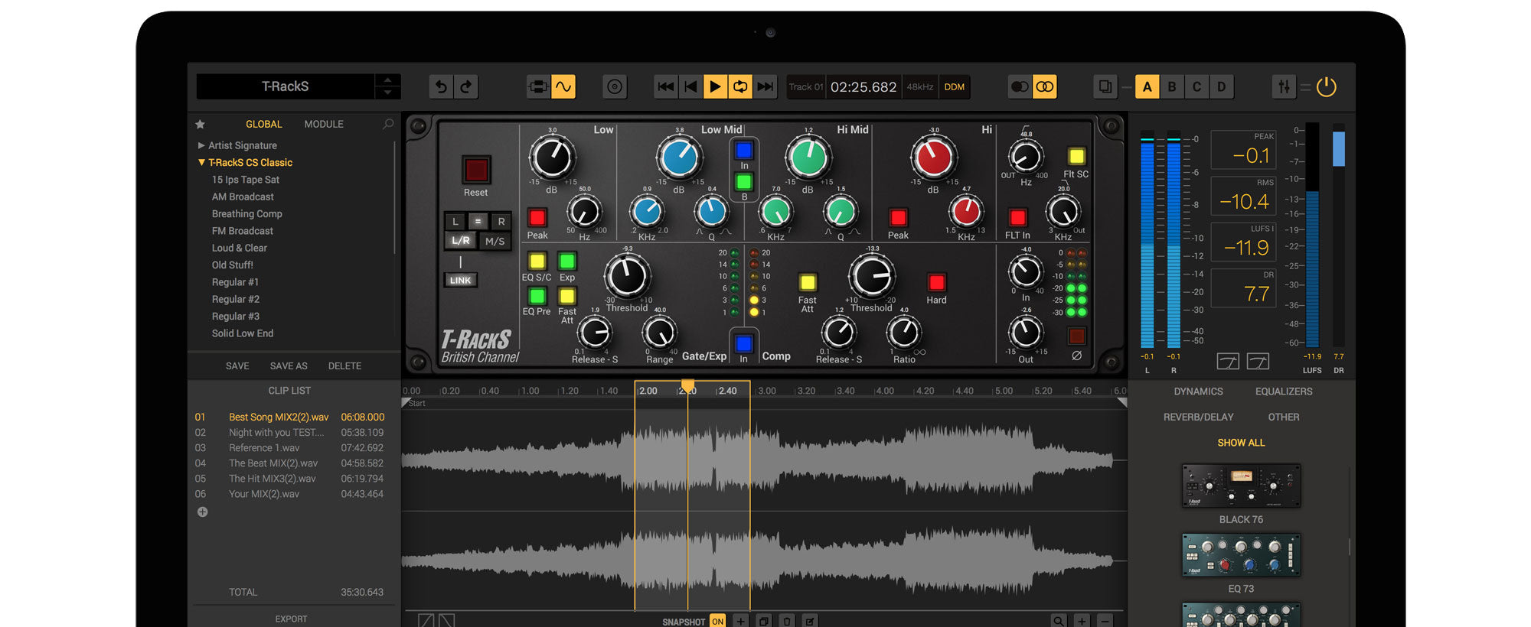1531x627 pixels.
Task: Toggle the Gate/Exp In blue button
Action: point(743,343)
